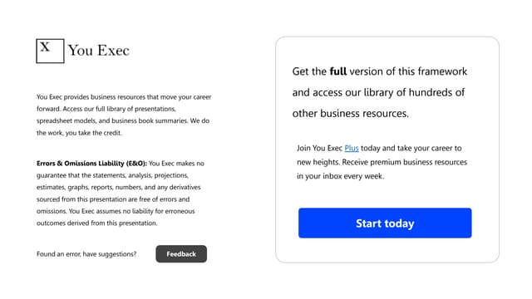
Task: Click 'omissions. You Exec assumes no liability' line
Action: point(116,211)
